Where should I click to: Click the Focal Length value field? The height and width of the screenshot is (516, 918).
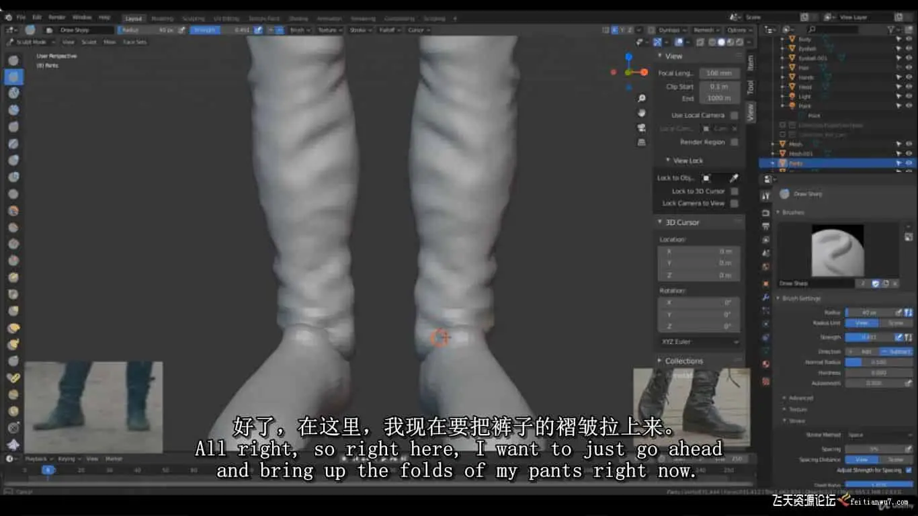pos(719,73)
